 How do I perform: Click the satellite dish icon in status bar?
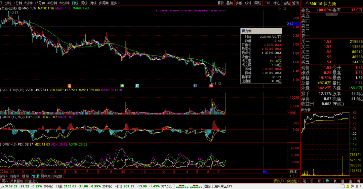pyautogui.click(x=352, y=186)
